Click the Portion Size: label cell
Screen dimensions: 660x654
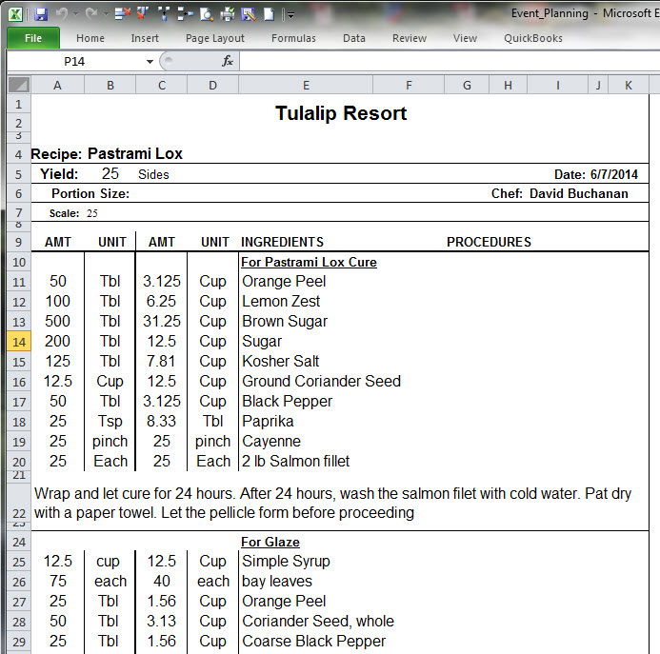click(x=90, y=193)
